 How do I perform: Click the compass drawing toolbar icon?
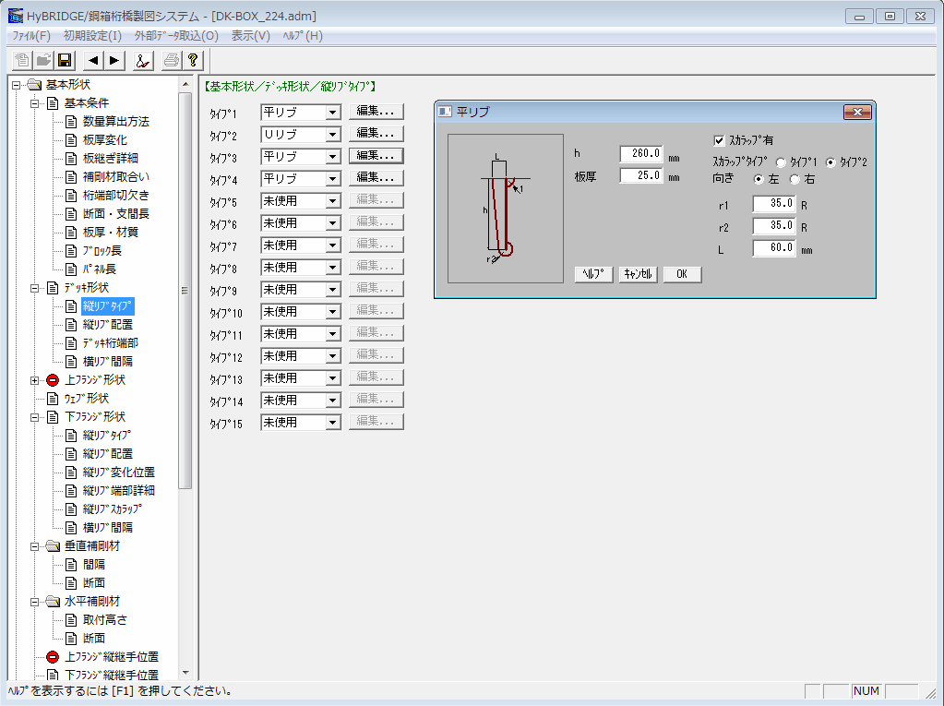click(141, 61)
